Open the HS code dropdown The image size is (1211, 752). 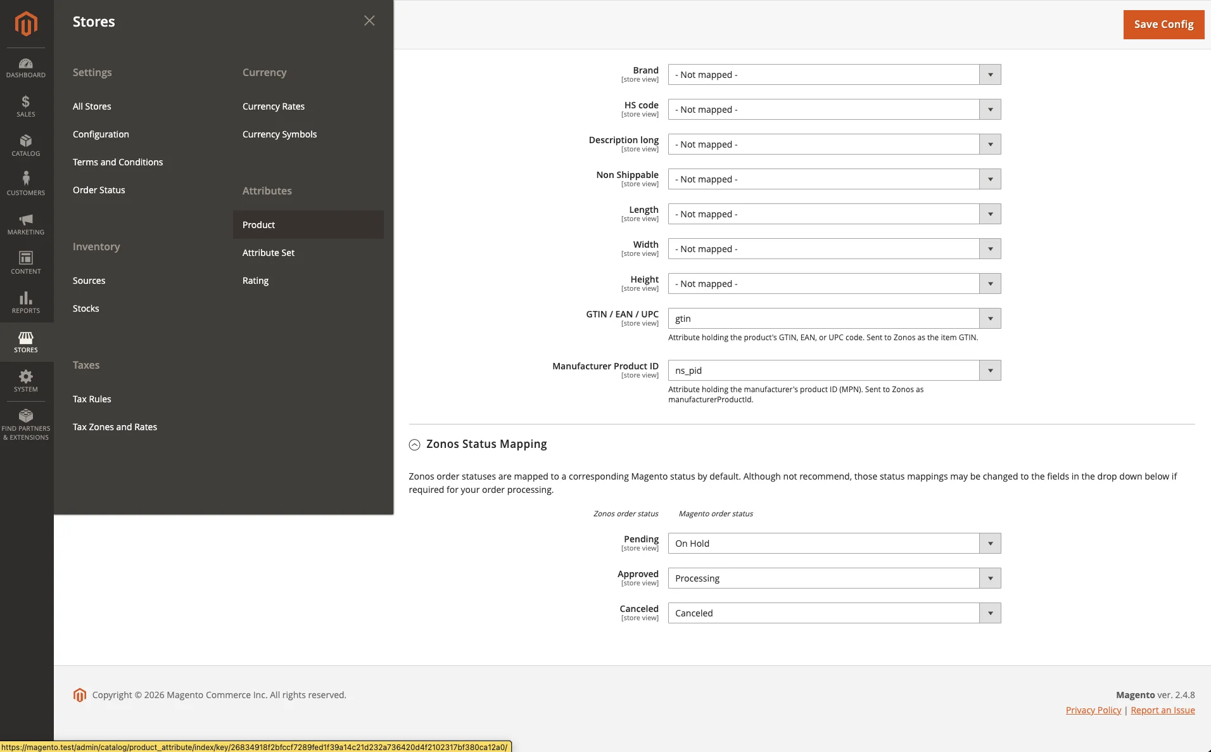(834, 110)
